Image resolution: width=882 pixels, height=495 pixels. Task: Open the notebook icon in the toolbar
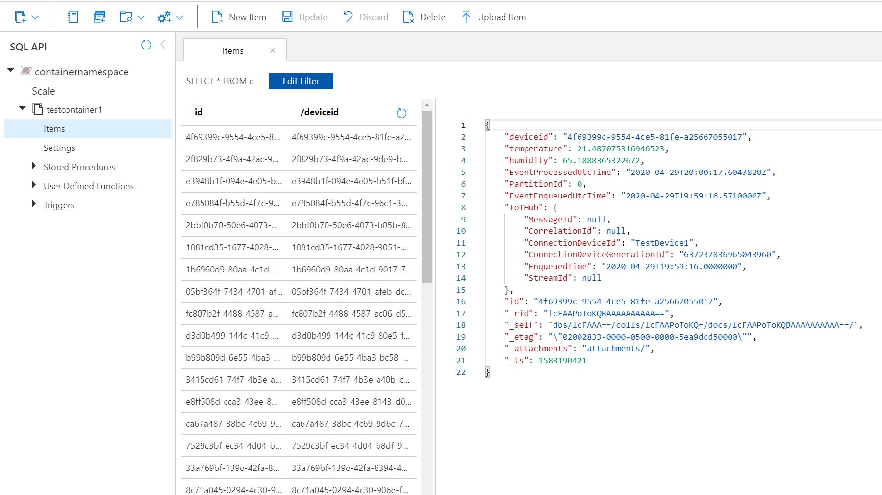[72, 16]
